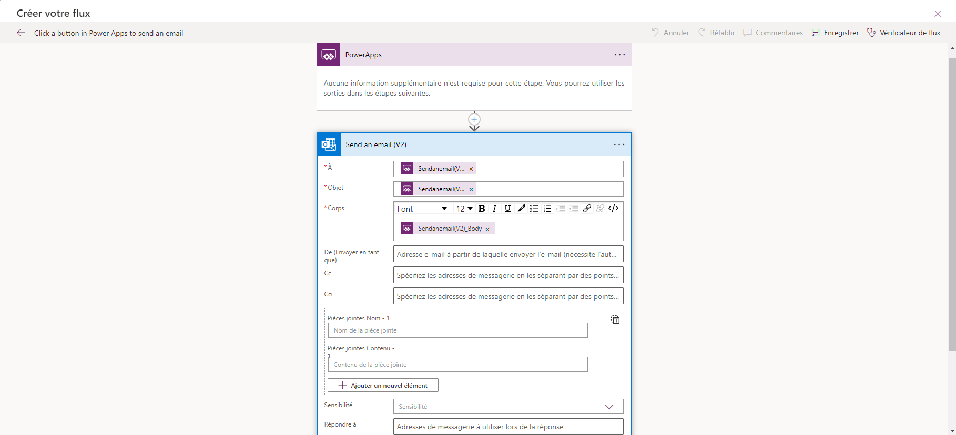Click the Enregistrer label
This screenshot has width=956, height=435.
841,33
